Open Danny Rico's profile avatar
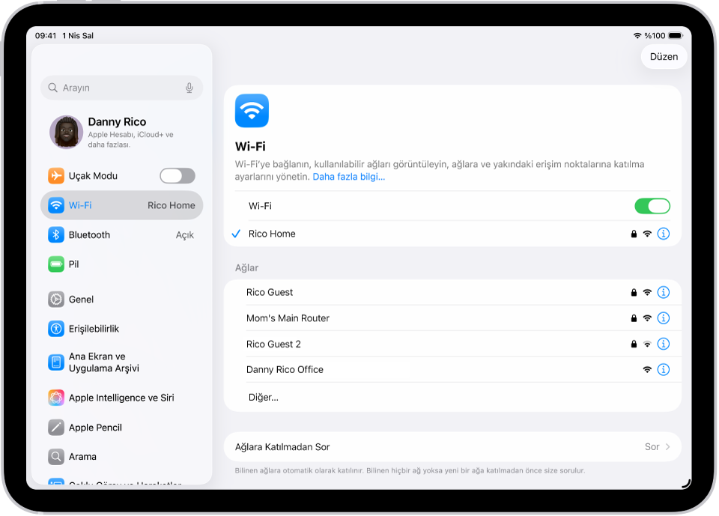719x516 pixels. (67, 132)
